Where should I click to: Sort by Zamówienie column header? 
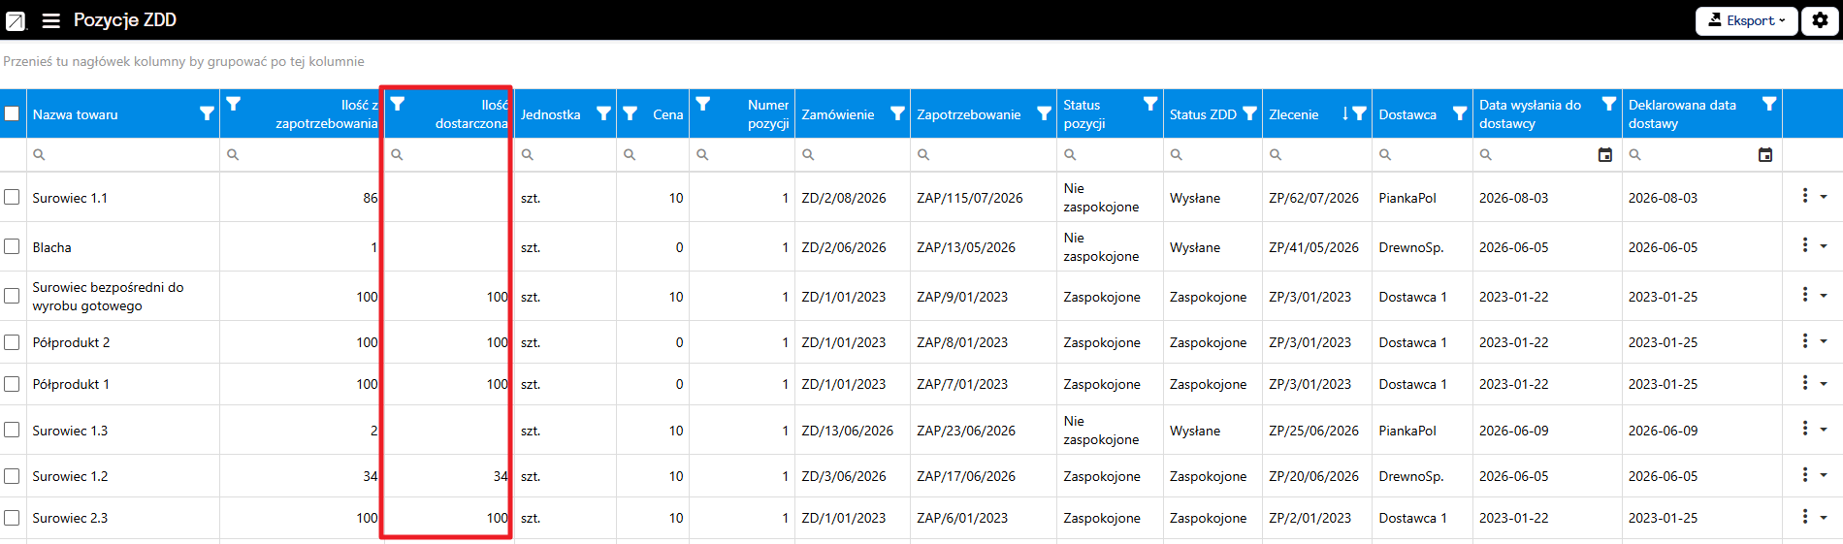[x=838, y=114]
